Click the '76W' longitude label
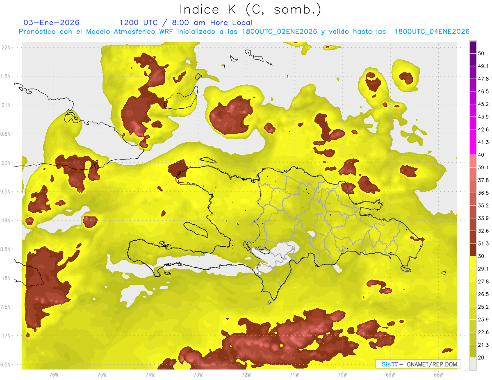The height and width of the screenshot is (380, 492). 54,375
